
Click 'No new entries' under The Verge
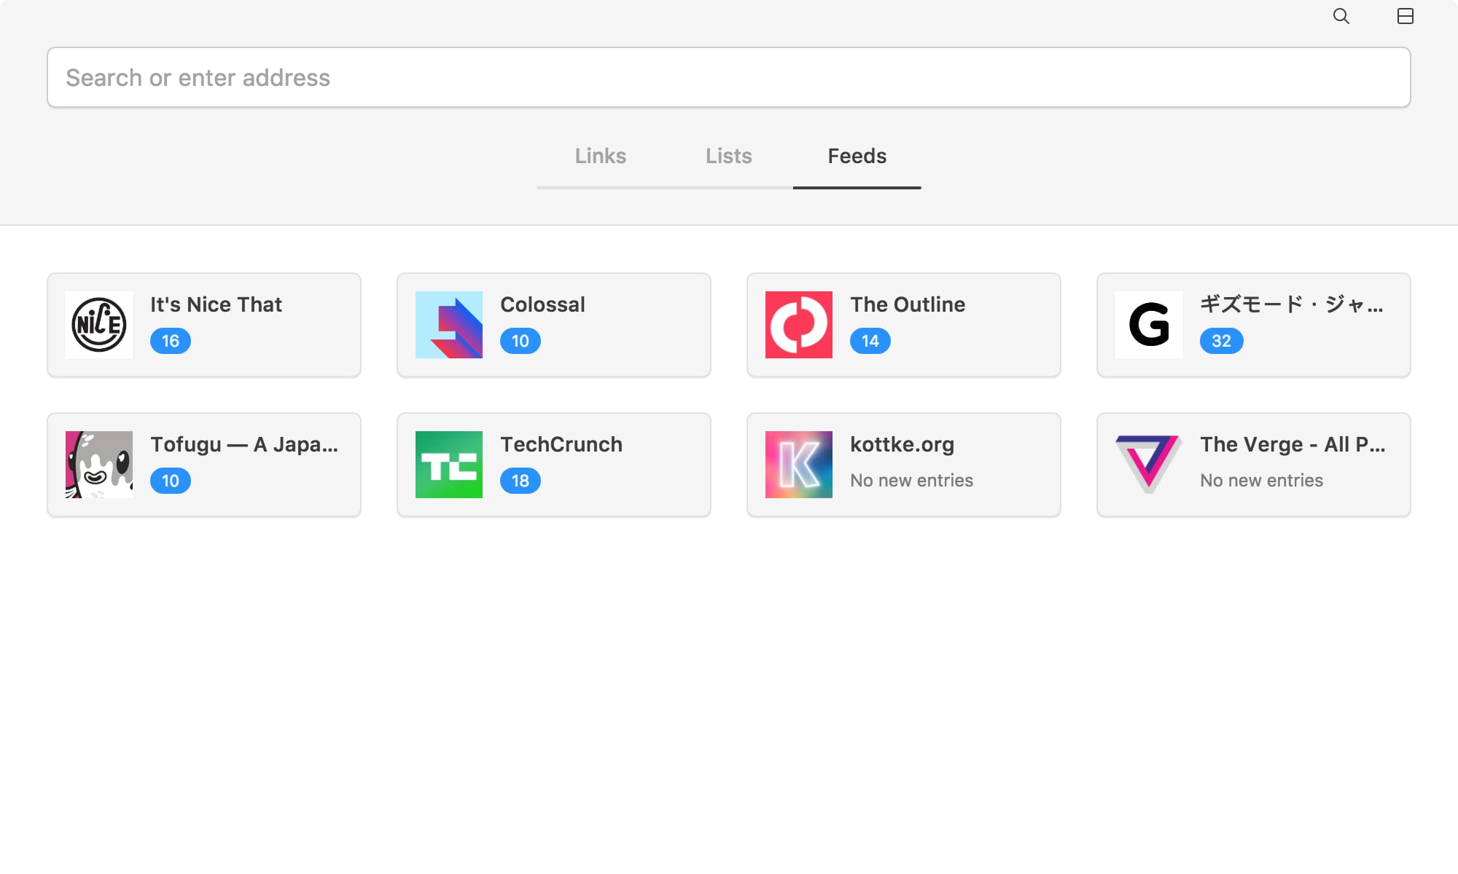[x=1261, y=481]
